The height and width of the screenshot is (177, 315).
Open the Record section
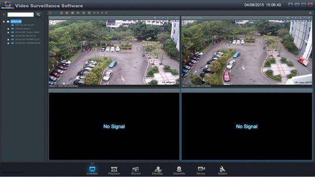point(136,171)
